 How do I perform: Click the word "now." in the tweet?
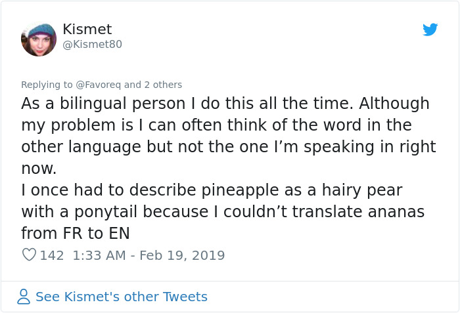[39, 169]
